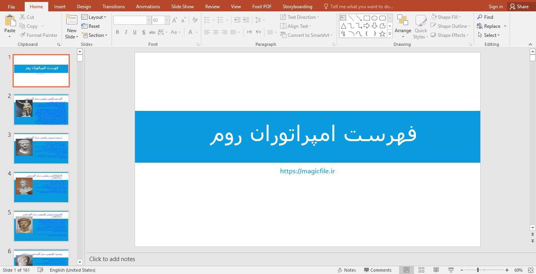Go to the Slide Show tab
This screenshot has width=536, height=274.
[182, 7]
